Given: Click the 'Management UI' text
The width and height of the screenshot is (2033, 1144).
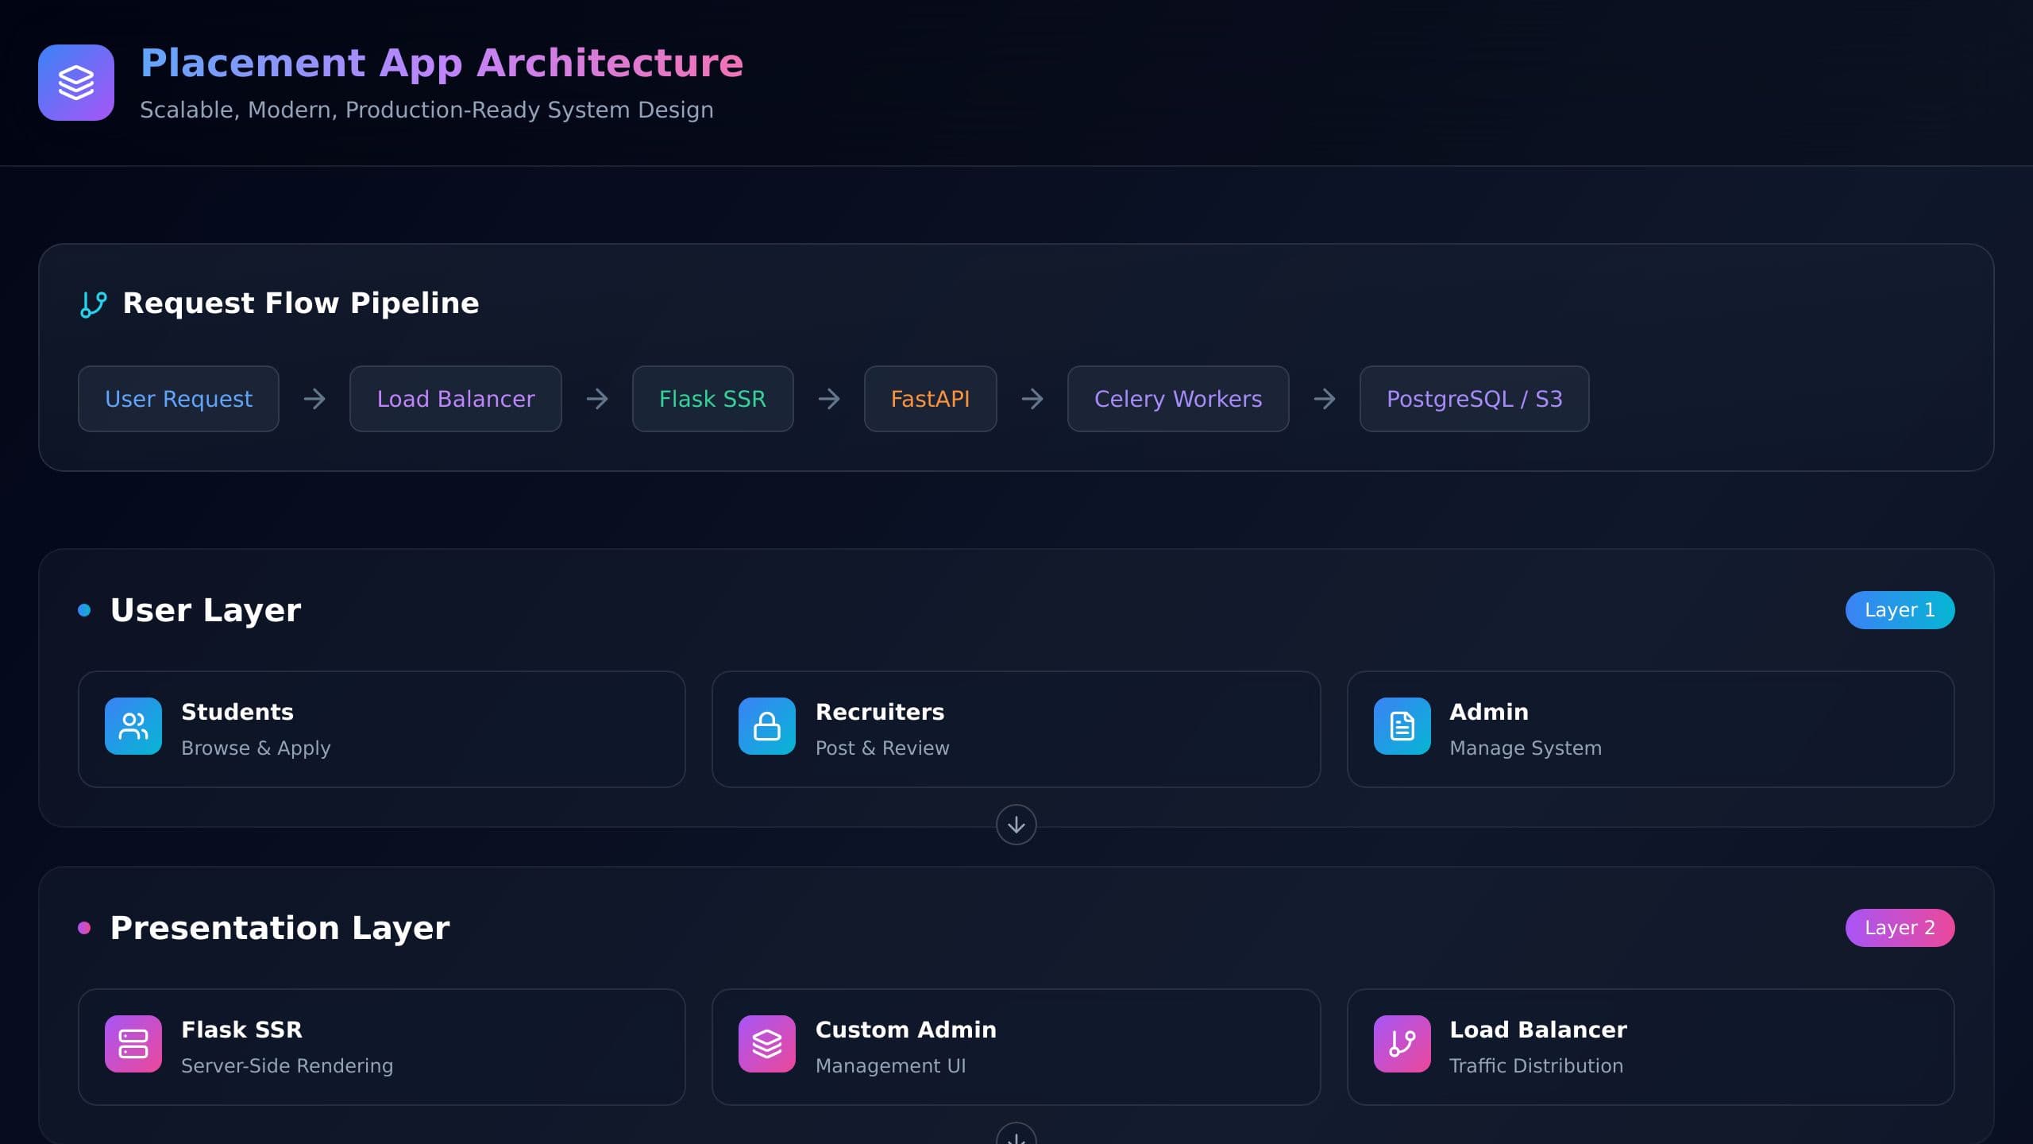Looking at the screenshot, I should (891, 1066).
